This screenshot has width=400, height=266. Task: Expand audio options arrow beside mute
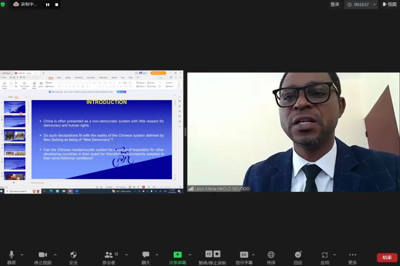22,255
